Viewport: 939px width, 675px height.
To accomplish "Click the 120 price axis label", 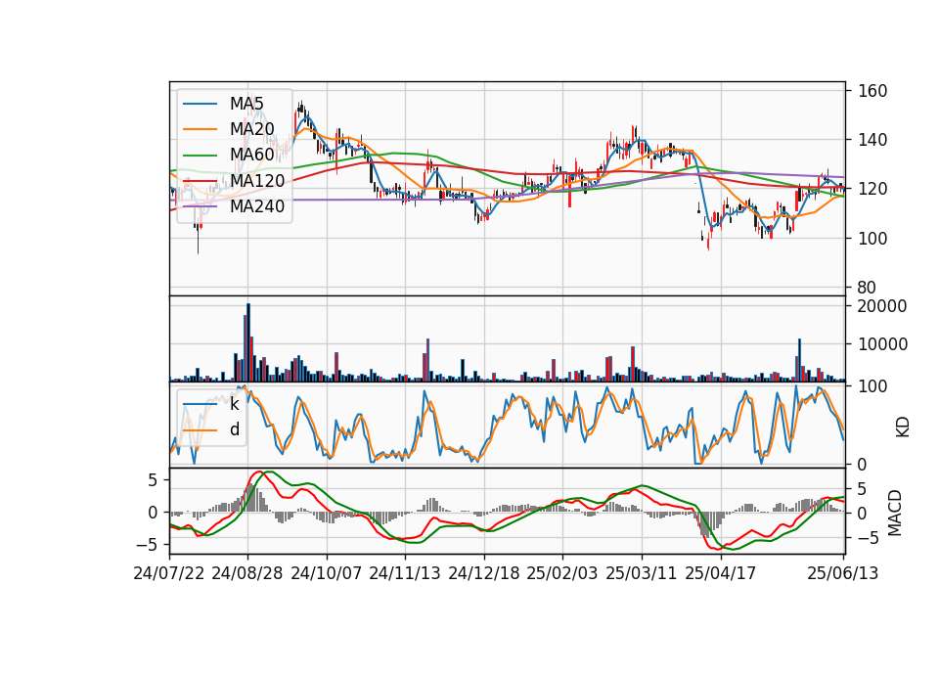I will coord(872,189).
